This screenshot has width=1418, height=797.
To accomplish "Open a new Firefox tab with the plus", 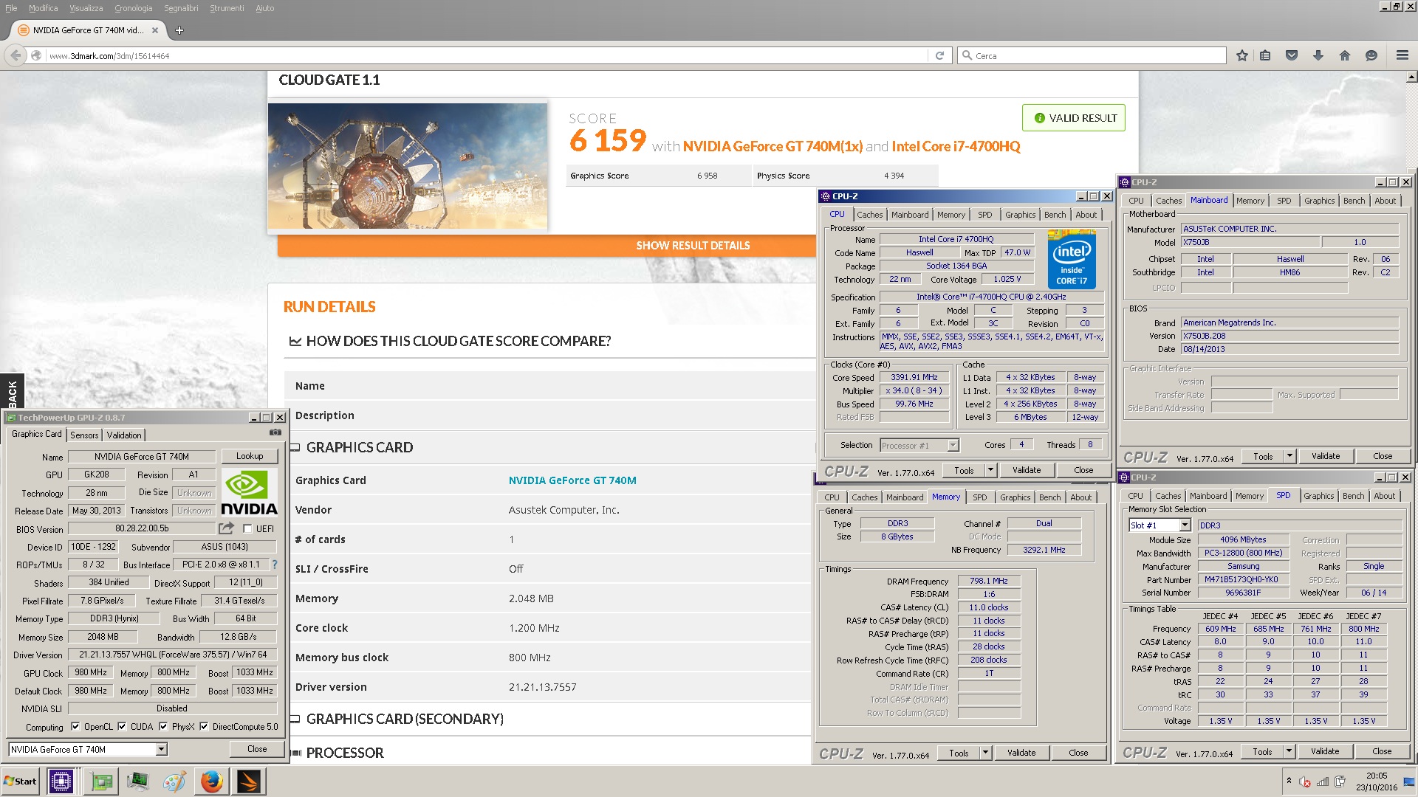I will click(179, 30).
